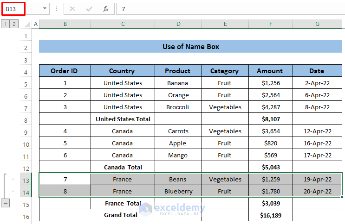Show outline level 1 only

tap(6, 24)
